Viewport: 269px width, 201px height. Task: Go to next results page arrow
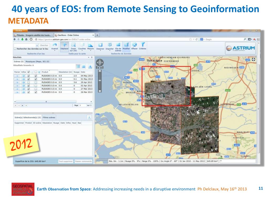(x=23, y=105)
